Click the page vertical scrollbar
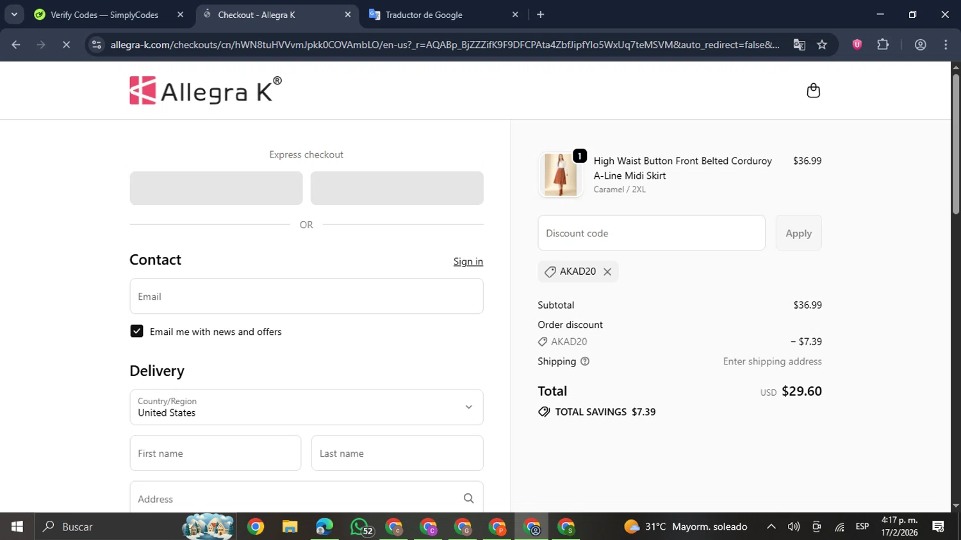 (956, 144)
